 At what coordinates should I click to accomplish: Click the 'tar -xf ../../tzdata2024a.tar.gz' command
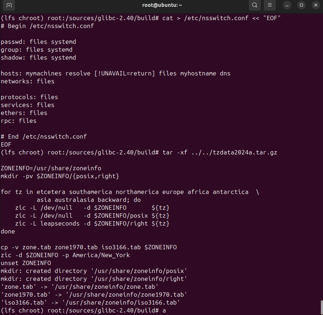[220, 152]
